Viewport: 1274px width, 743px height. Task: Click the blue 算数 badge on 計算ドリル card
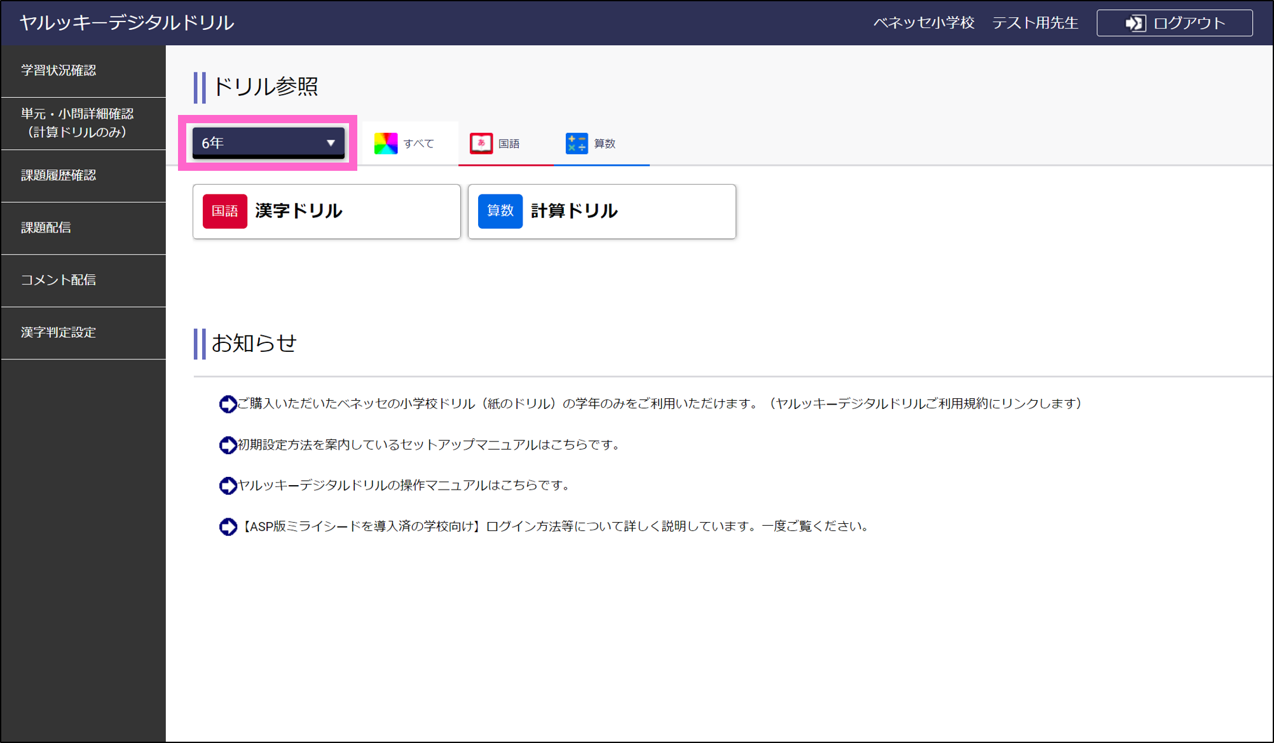coord(500,211)
